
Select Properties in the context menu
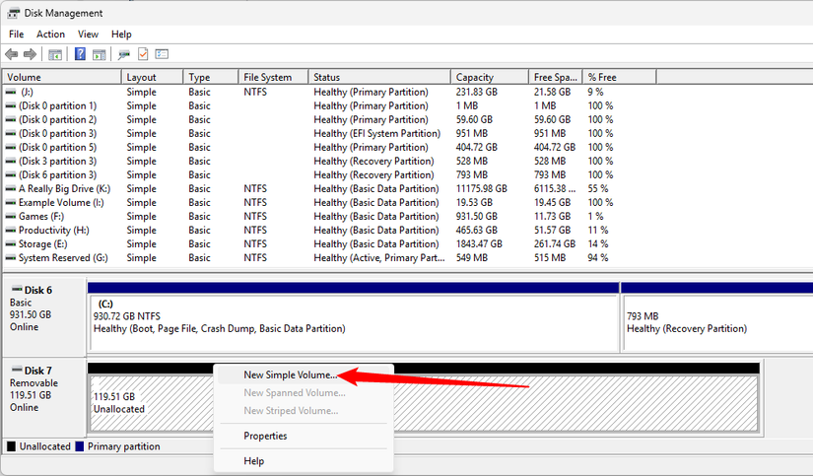coord(265,436)
